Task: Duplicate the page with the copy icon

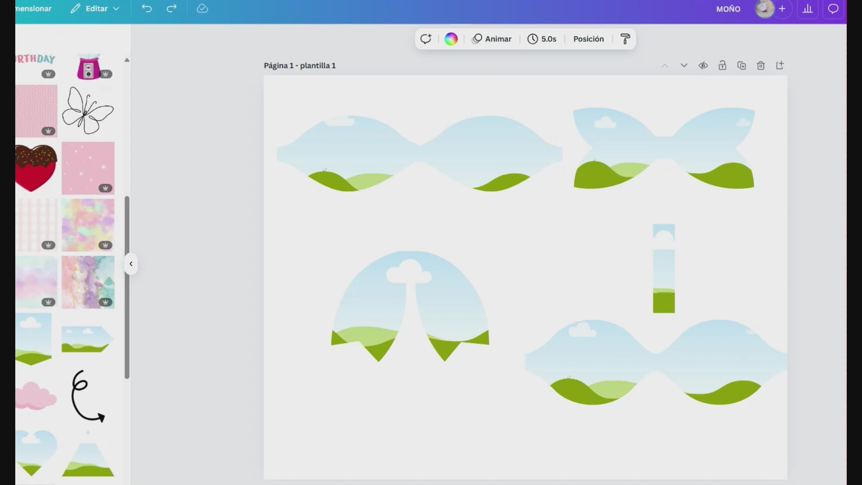Action: (741, 66)
